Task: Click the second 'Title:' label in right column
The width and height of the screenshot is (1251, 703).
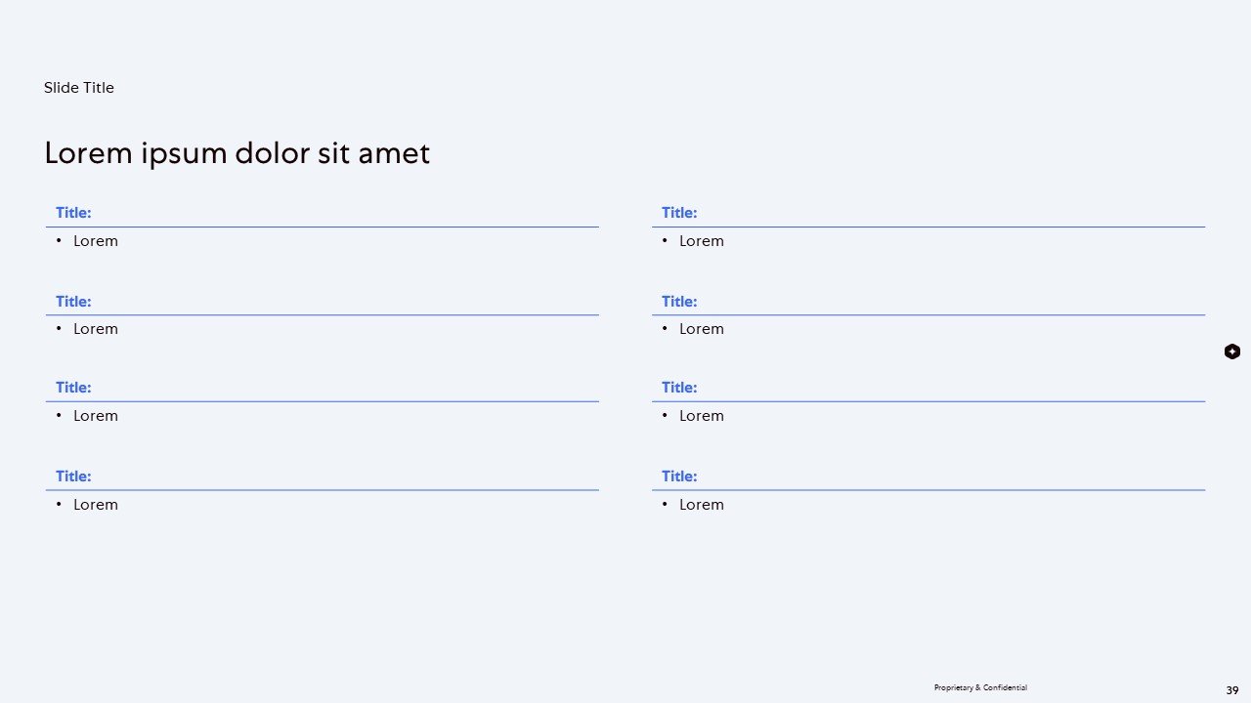Action: (x=679, y=302)
